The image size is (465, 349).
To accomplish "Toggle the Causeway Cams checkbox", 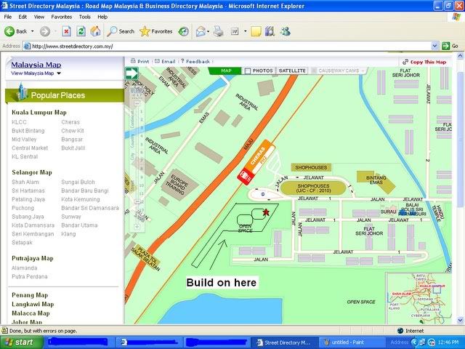I will (x=313, y=71).
